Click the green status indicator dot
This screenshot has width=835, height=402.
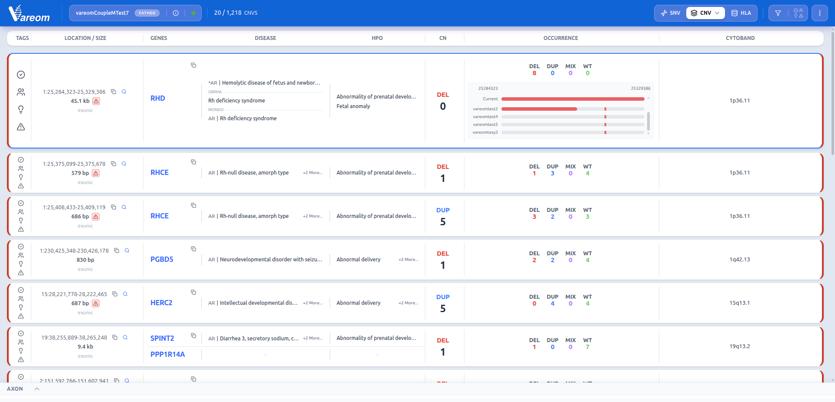194,13
